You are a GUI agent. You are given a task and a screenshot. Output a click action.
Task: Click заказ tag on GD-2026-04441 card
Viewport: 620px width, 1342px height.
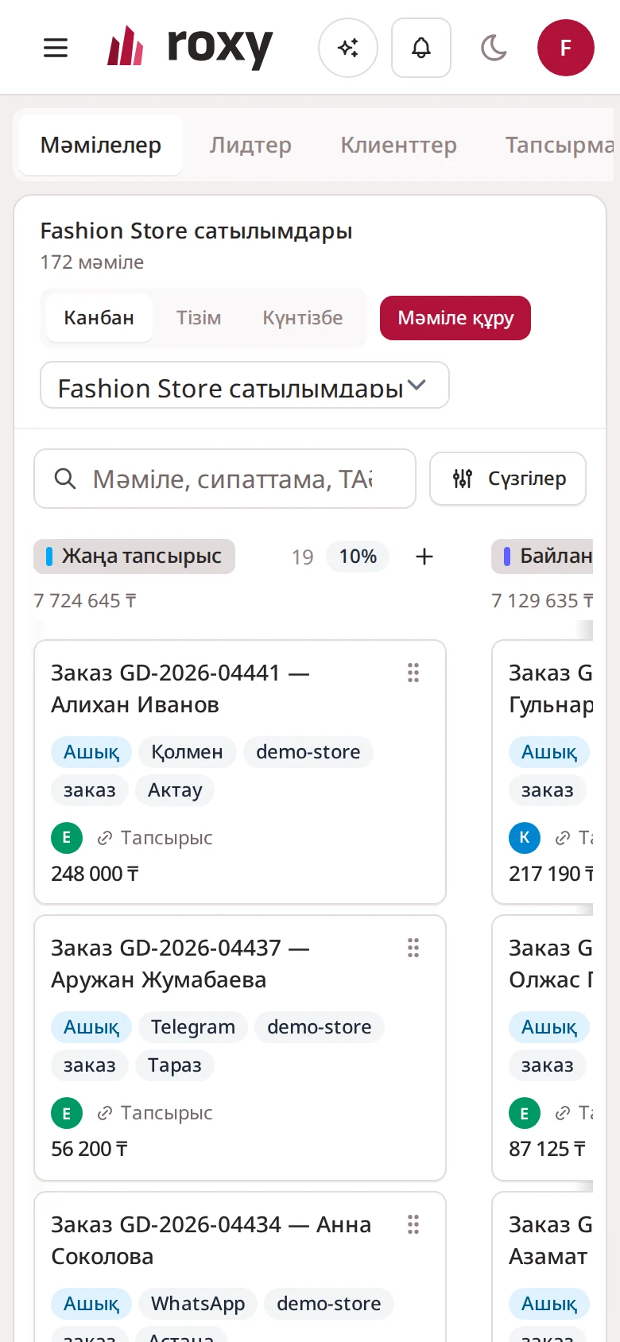[90, 790]
